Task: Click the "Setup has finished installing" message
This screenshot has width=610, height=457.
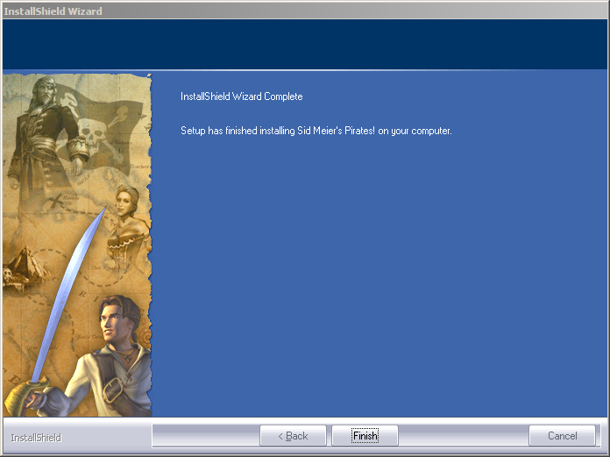Action: pyautogui.click(x=316, y=131)
